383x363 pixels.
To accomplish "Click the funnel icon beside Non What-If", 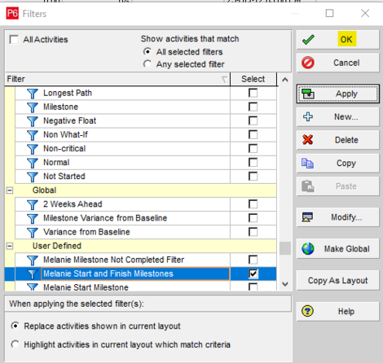I will coord(33,135).
